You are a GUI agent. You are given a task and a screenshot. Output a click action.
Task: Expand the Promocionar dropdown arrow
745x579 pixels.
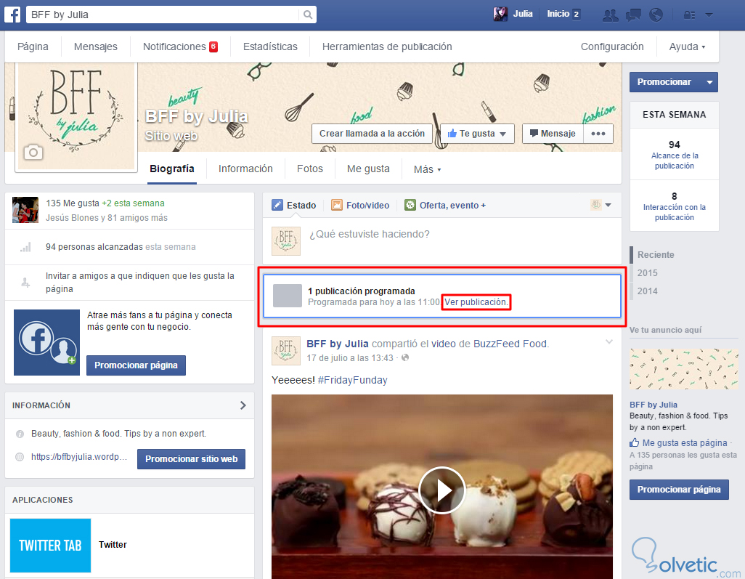[x=710, y=82]
